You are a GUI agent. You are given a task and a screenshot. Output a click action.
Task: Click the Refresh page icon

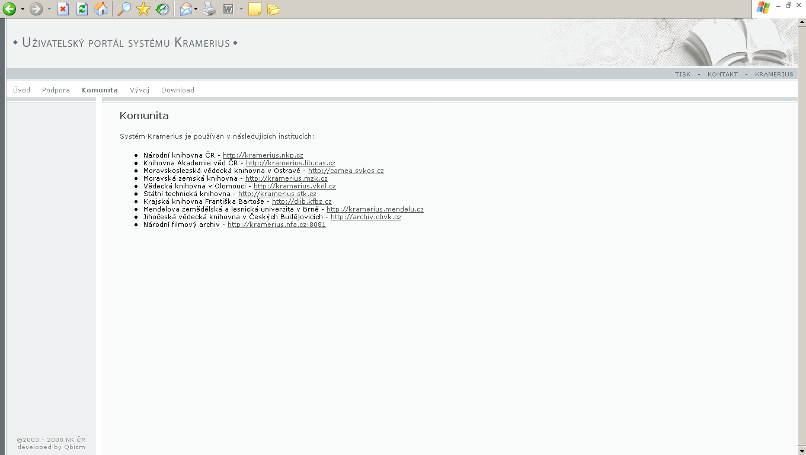pyautogui.click(x=82, y=9)
